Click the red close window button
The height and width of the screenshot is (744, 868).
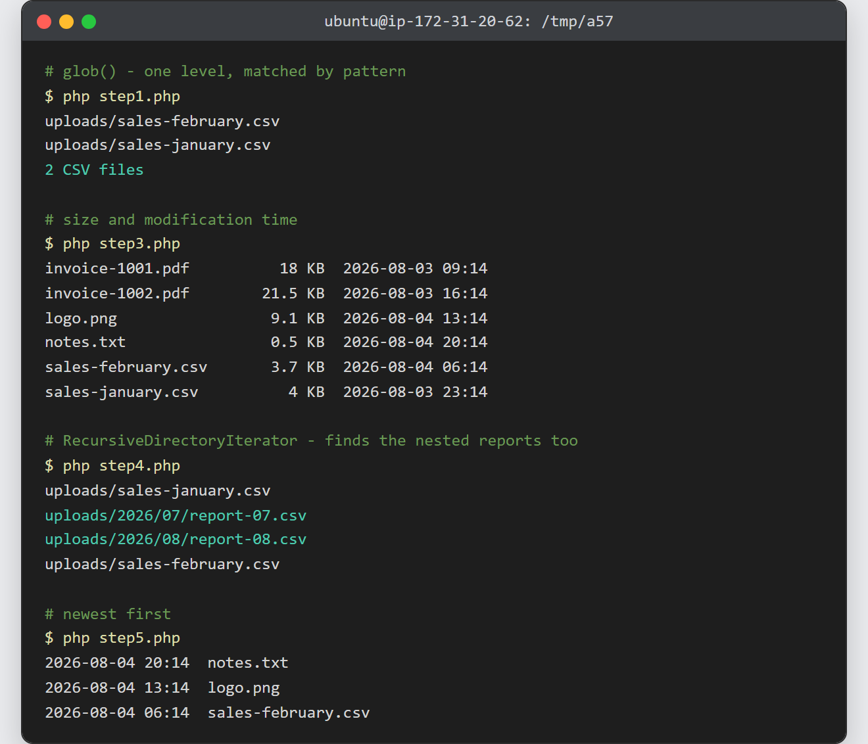point(44,22)
